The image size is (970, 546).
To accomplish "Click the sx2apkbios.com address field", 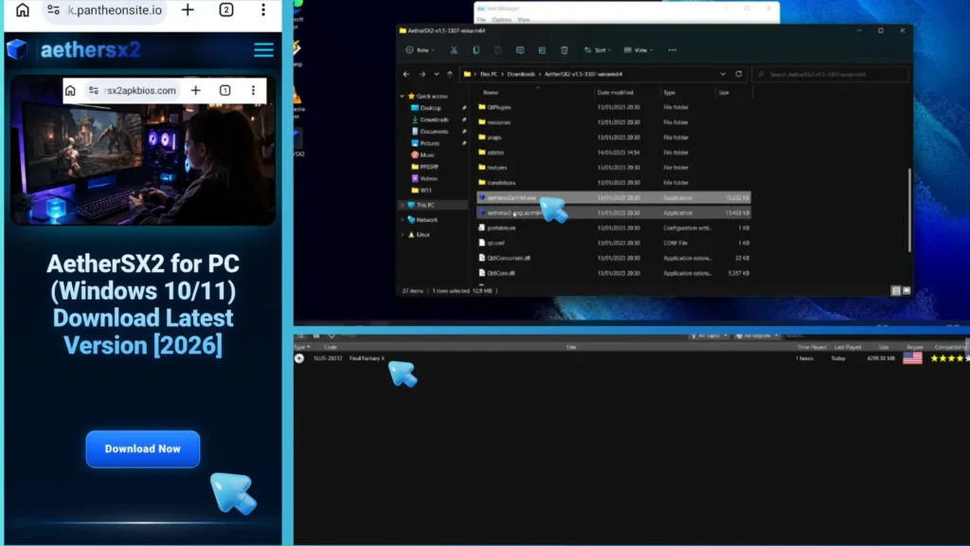I will [x=134, y=90].
